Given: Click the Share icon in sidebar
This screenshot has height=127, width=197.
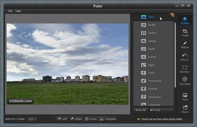Looking at the screenshot, I should 185,109.
